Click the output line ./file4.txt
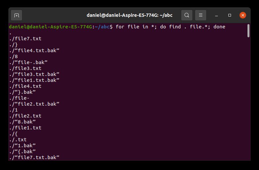 [x=25, y=86]
